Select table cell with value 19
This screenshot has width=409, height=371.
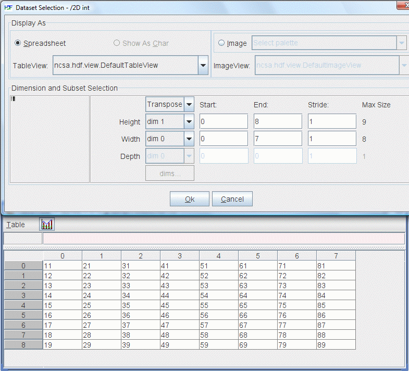click(63, 345)
